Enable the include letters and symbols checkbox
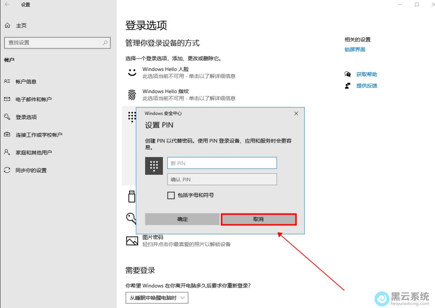 pos(171,195)
